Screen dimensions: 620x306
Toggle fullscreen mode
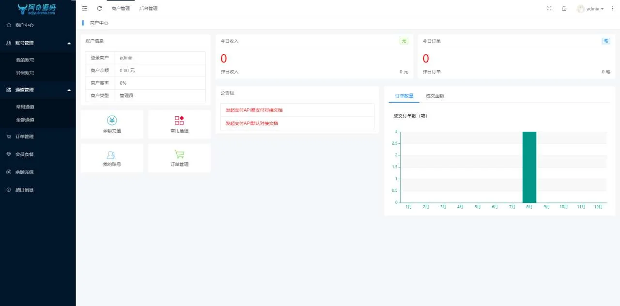[549, 8]
